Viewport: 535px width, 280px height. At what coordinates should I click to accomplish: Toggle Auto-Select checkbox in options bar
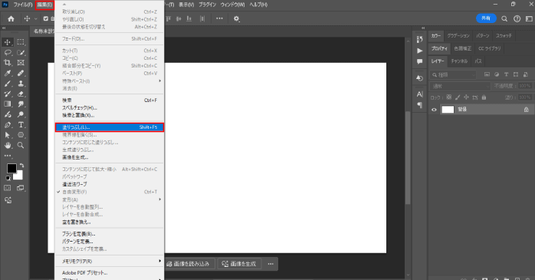(x=46, y=18)
